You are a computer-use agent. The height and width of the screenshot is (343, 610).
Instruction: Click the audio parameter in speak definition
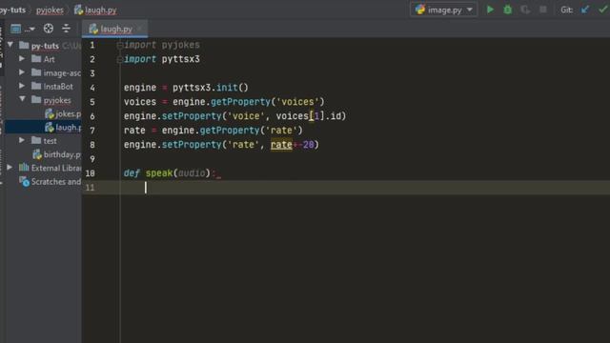click(192, 173)
